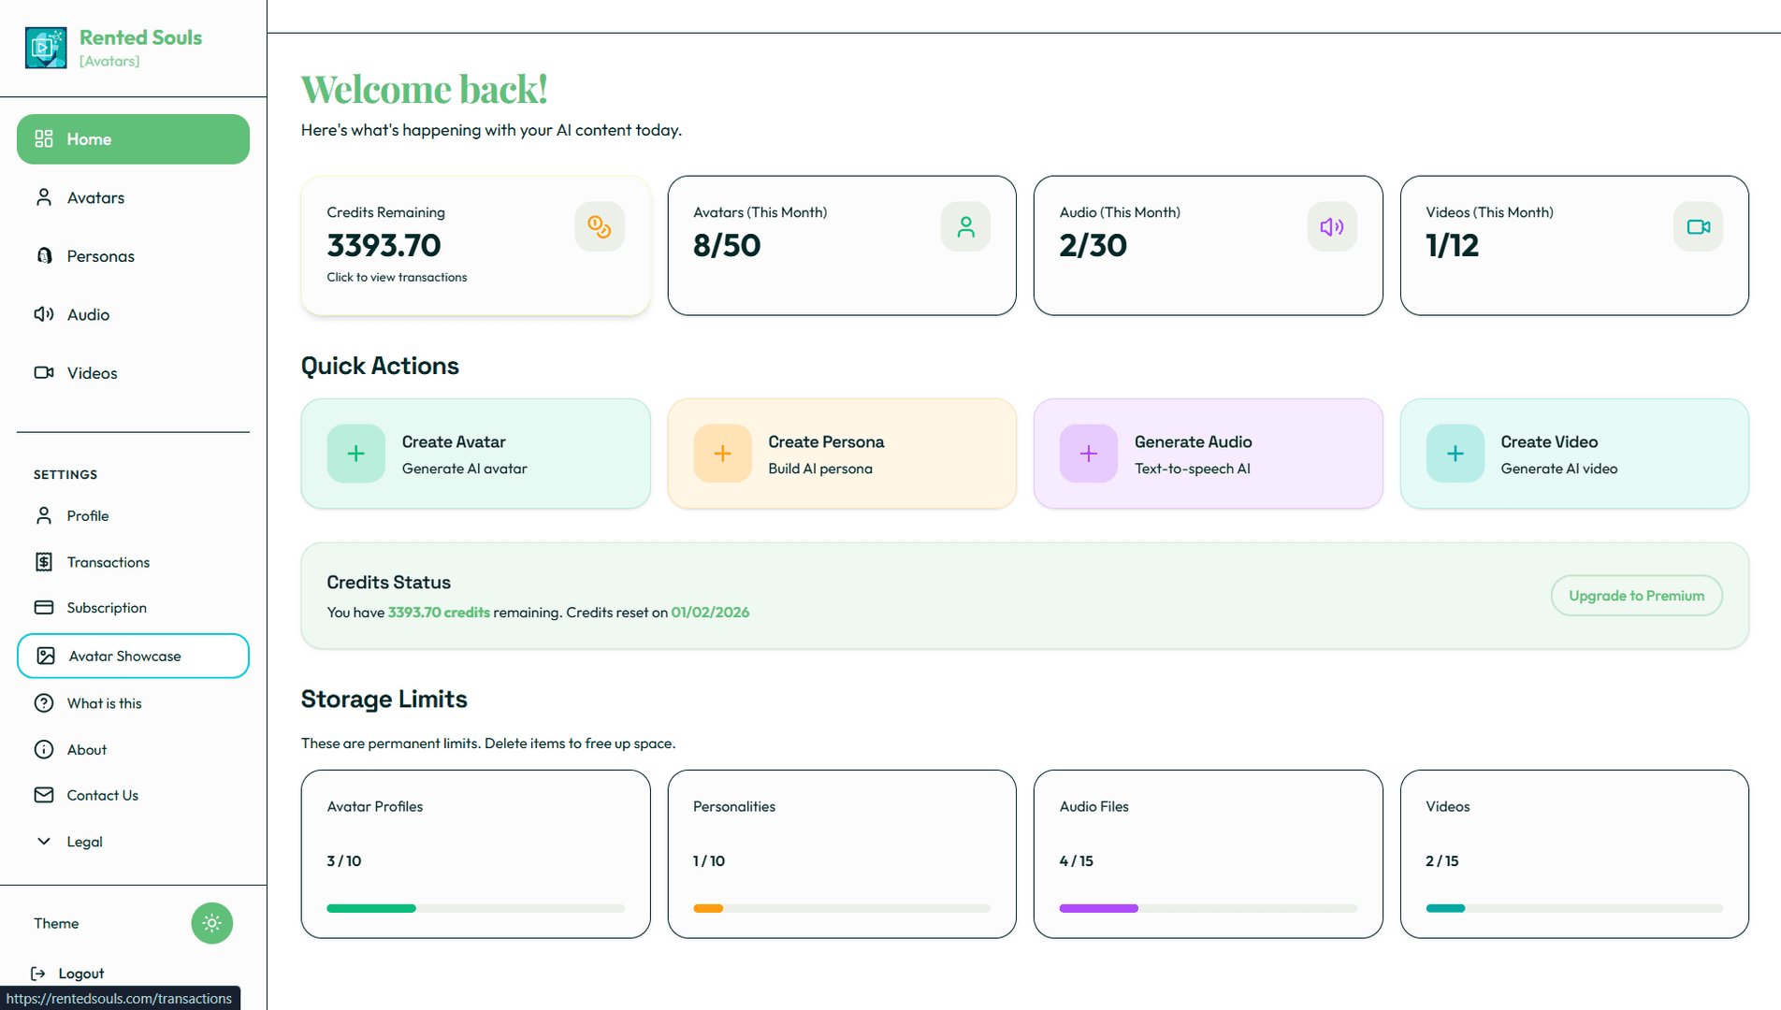Toggle the light/dark Theme button
Image resolution: width=1781 pixels, height=1010 pixels.
click(x=211, y=923)
